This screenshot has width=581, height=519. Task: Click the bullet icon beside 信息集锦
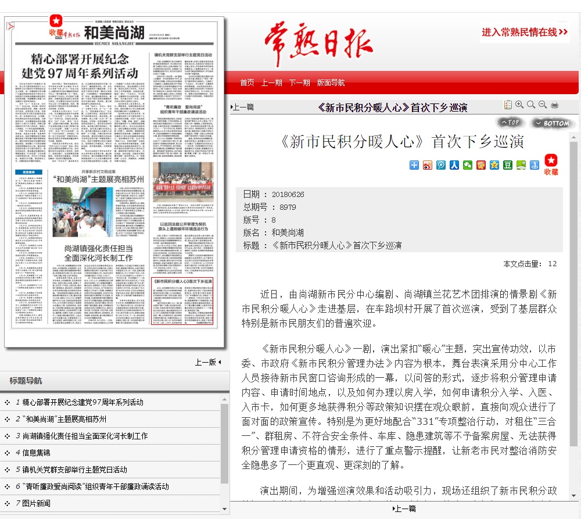click(7, 453)
